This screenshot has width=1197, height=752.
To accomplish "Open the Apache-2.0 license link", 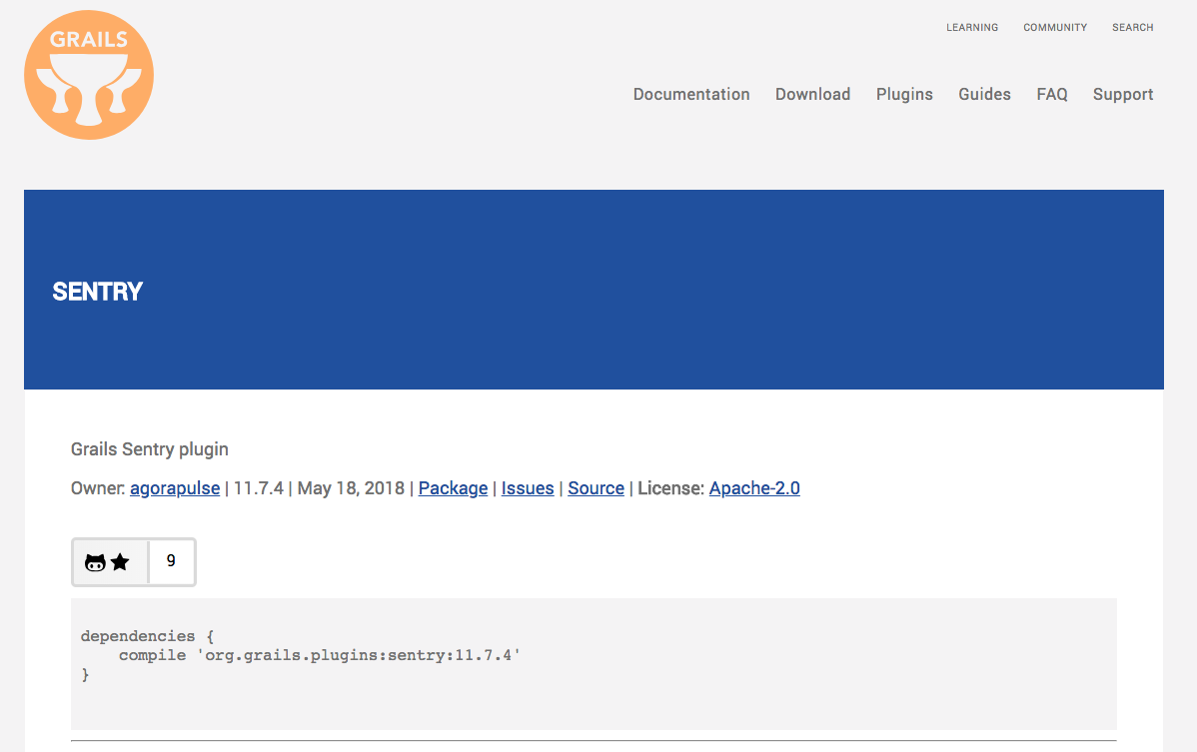I will point(754,488).
